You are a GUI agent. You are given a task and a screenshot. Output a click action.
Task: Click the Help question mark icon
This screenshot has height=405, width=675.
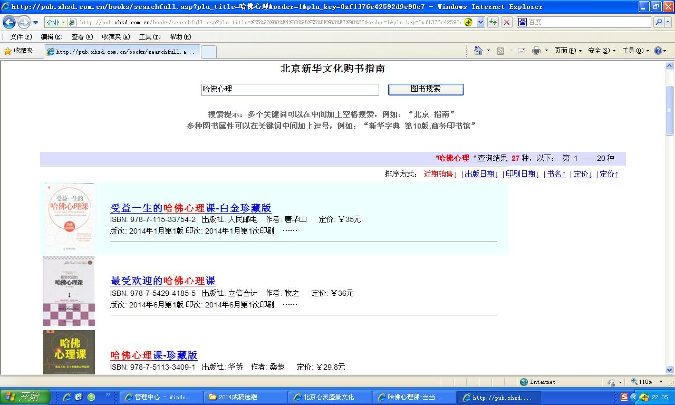658,51
